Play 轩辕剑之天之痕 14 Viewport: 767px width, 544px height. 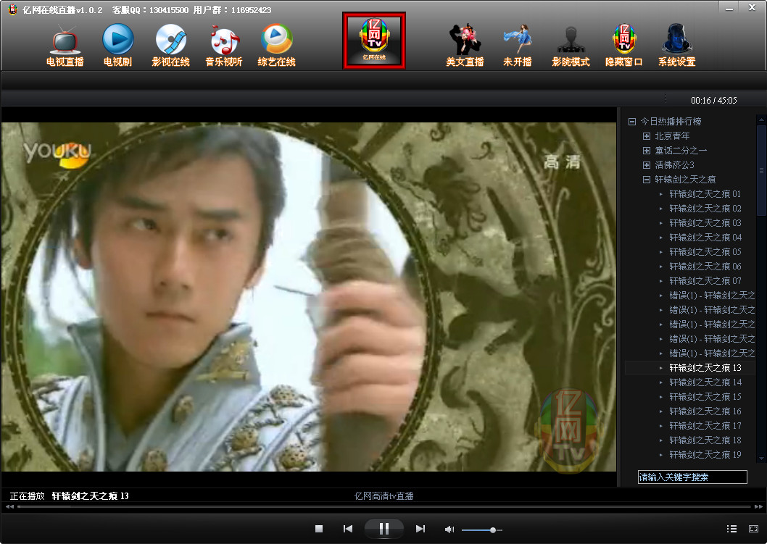(x=705, y=382)
